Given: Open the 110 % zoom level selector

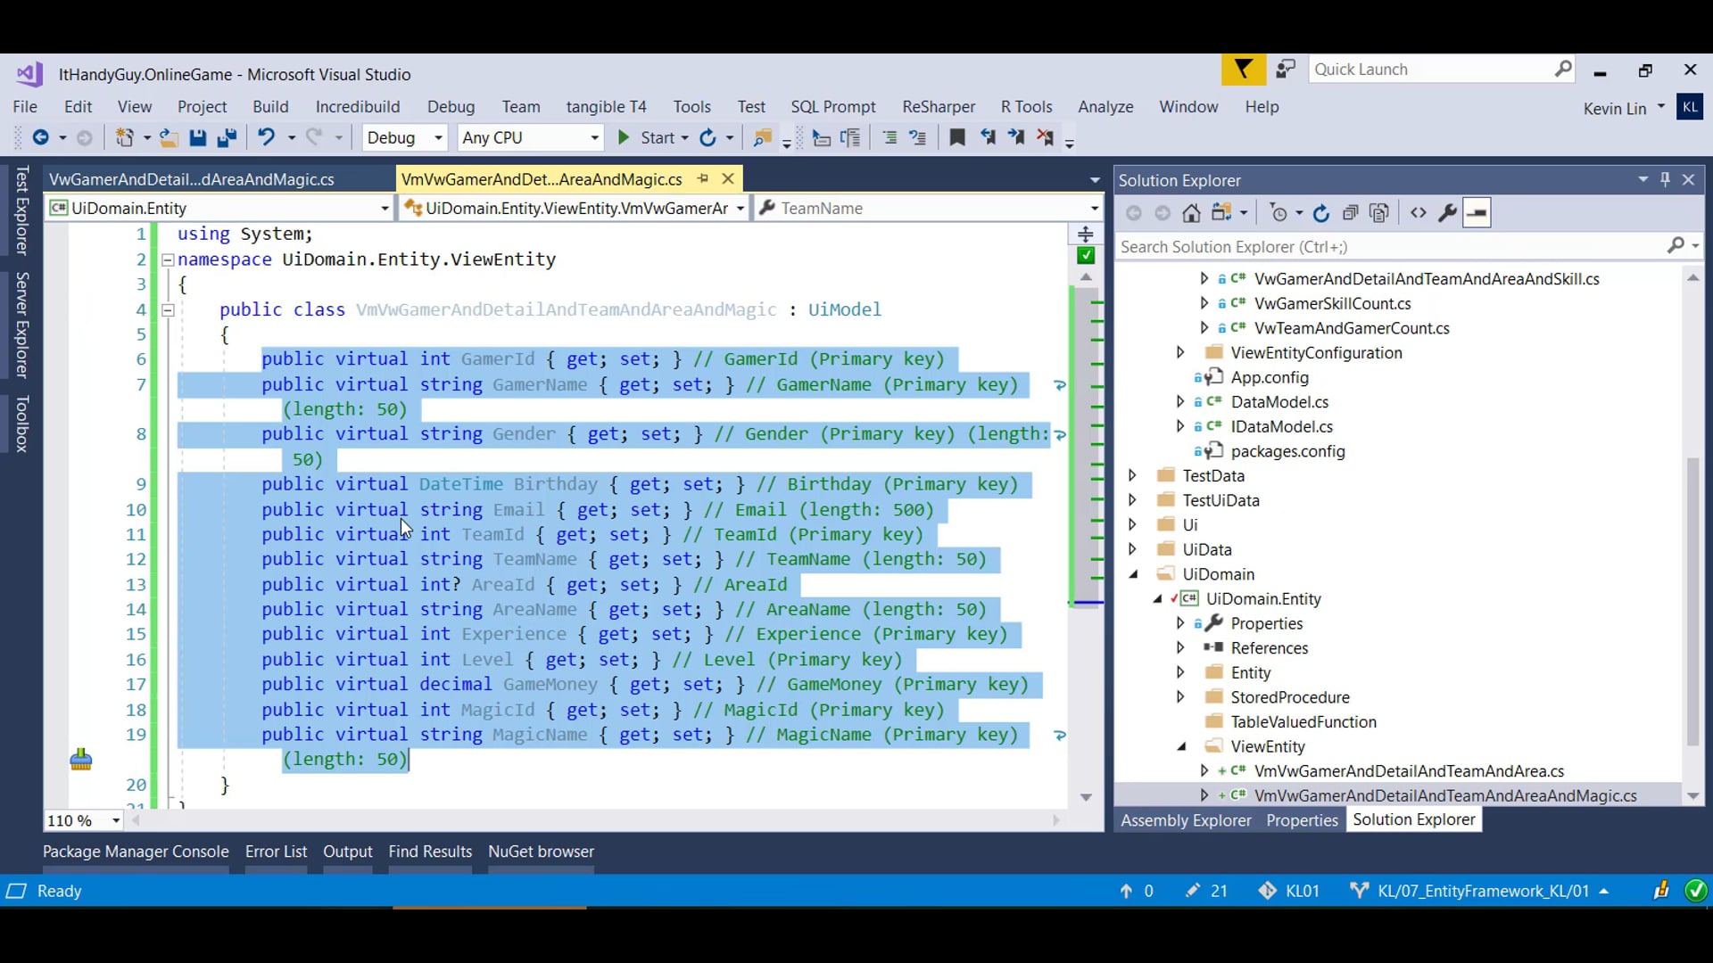Looking at the screenshot, I should (116, 820).
